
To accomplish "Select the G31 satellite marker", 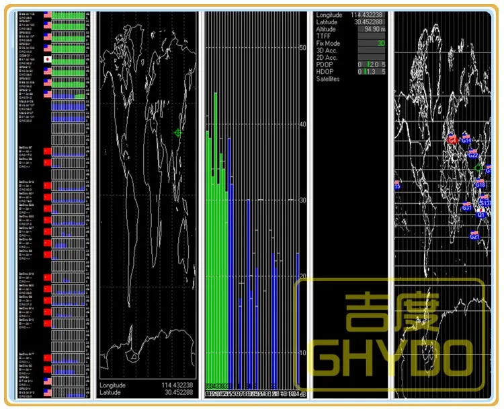I will pyautogui.click(x=467, y=208).
